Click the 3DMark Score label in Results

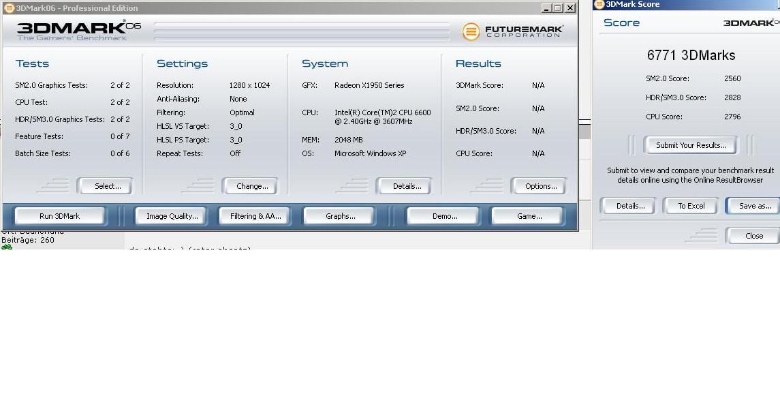pos(479,85)
